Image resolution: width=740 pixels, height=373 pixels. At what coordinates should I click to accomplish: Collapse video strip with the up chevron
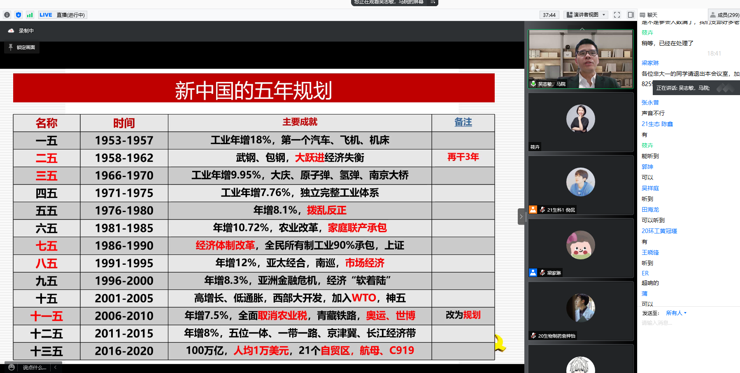tap(582, 29)
